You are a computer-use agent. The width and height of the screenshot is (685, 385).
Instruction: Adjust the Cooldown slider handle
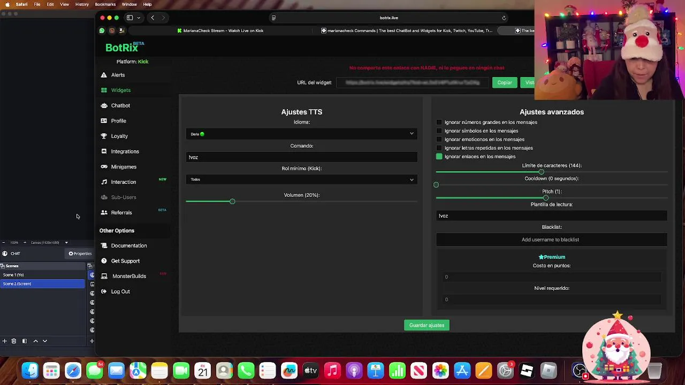pos(436,185)
